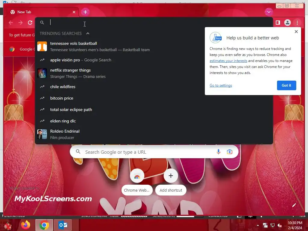Viewport: 308px width, 231px height.
Task: Open the profile avatar menu
Action: [x=287, y=23]
